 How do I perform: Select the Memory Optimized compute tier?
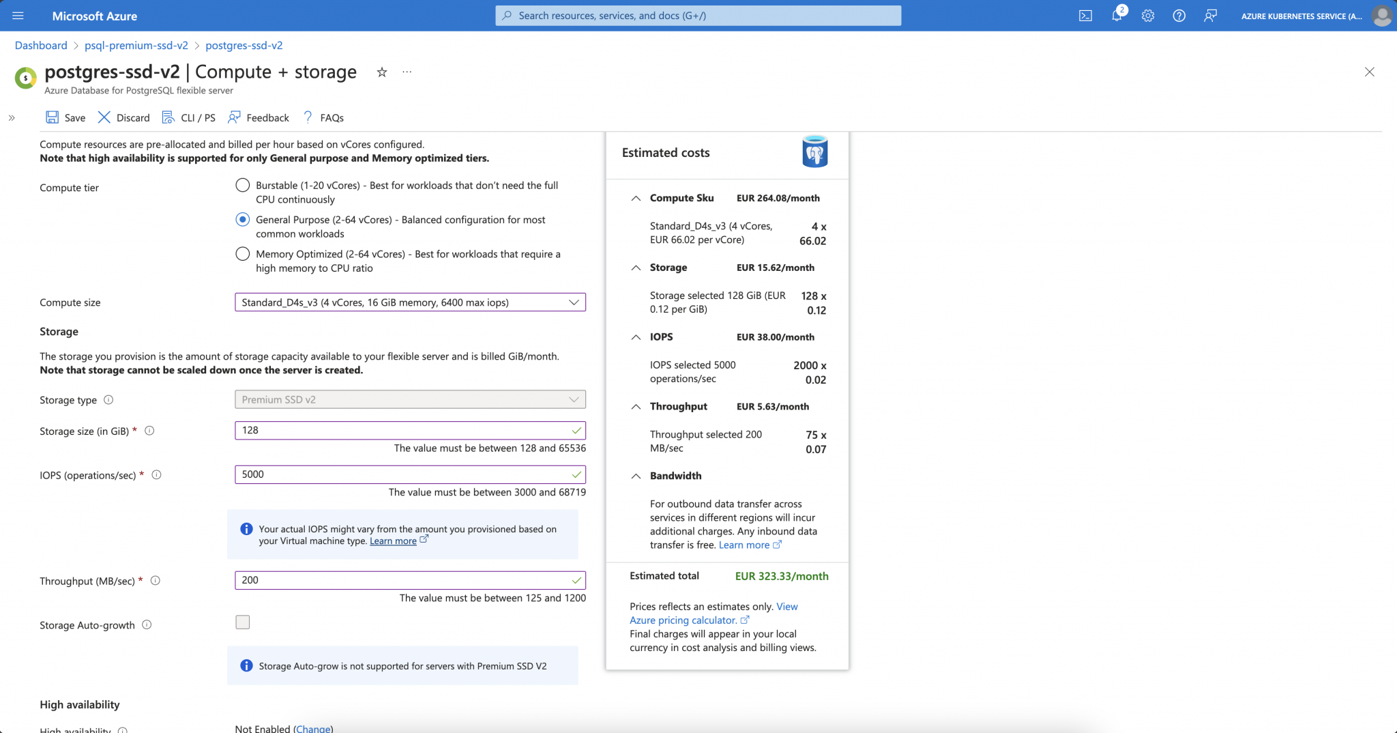click(242, 254)
